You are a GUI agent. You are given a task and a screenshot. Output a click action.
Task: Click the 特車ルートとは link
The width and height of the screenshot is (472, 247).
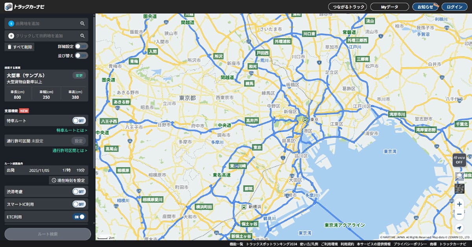[x=71, y=130]
